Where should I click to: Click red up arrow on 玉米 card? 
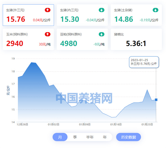48,35
